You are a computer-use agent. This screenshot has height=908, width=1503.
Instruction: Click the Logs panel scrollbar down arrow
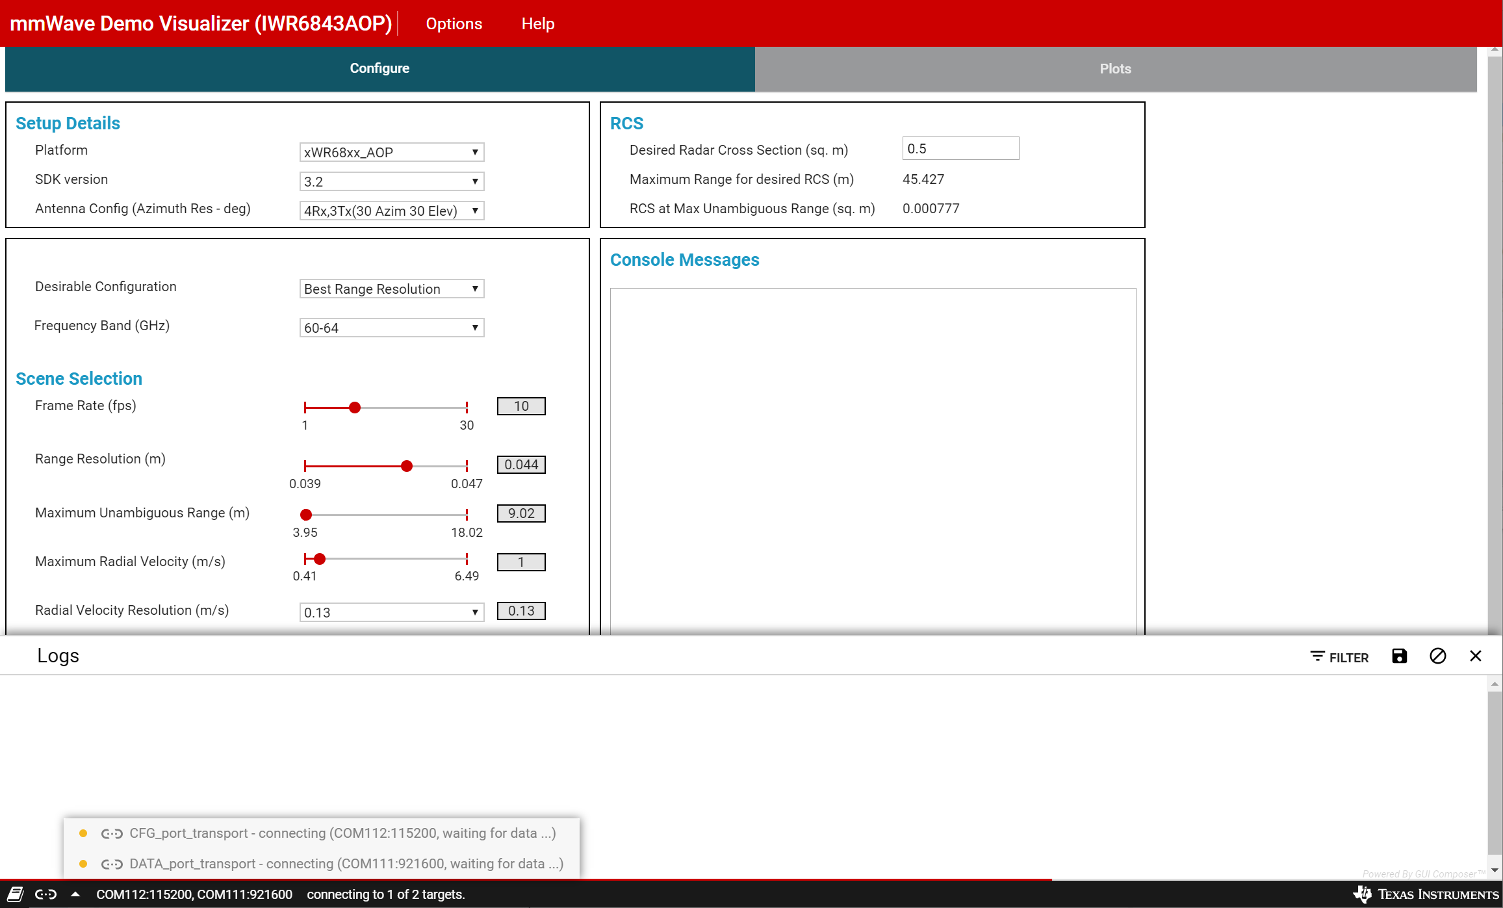point(1495,870)
